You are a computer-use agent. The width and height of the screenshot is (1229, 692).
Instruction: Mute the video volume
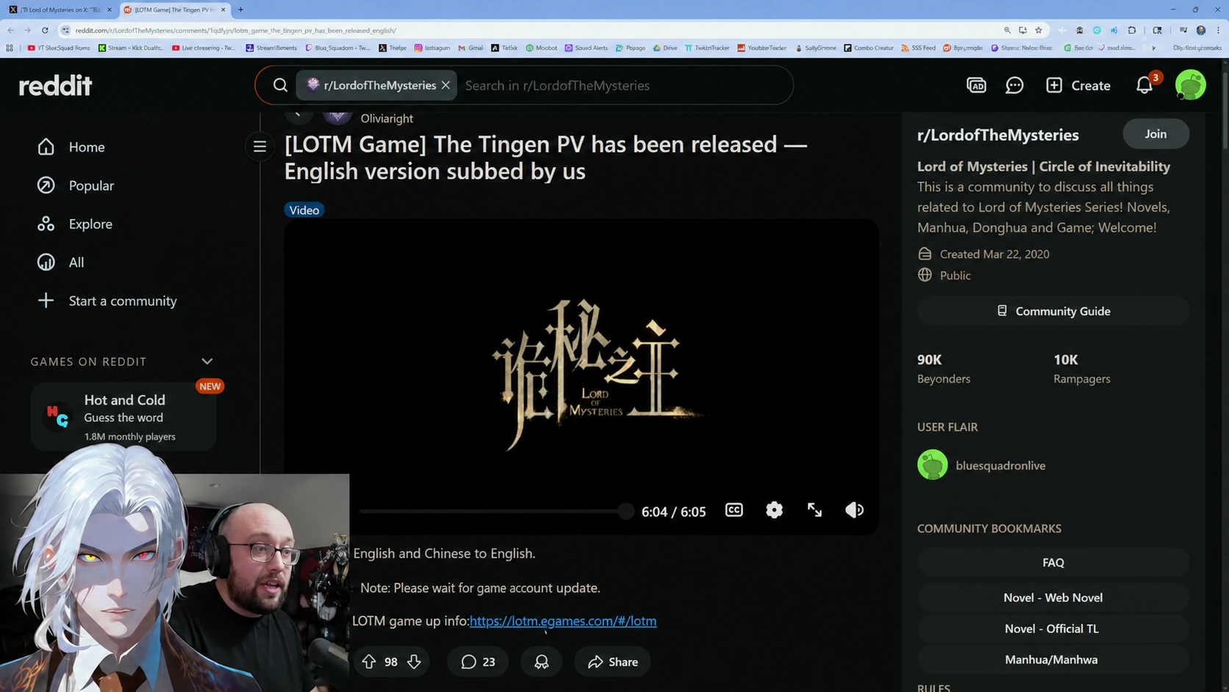click(x=854, y=510)
